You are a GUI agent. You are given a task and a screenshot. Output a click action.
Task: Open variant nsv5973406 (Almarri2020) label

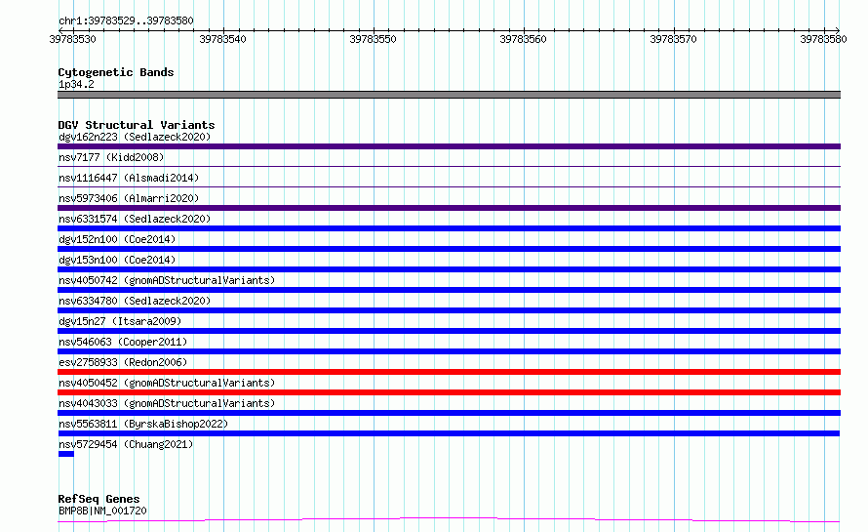[129, 198]
